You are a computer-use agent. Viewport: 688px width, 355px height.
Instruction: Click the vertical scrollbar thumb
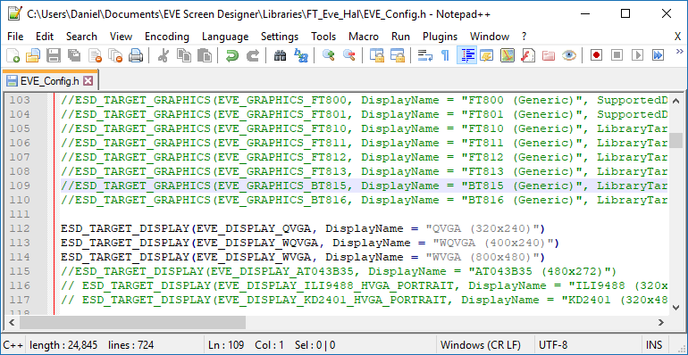[675, 141]
